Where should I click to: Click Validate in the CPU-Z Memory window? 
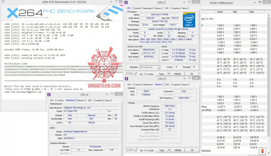tap(178, 150)
